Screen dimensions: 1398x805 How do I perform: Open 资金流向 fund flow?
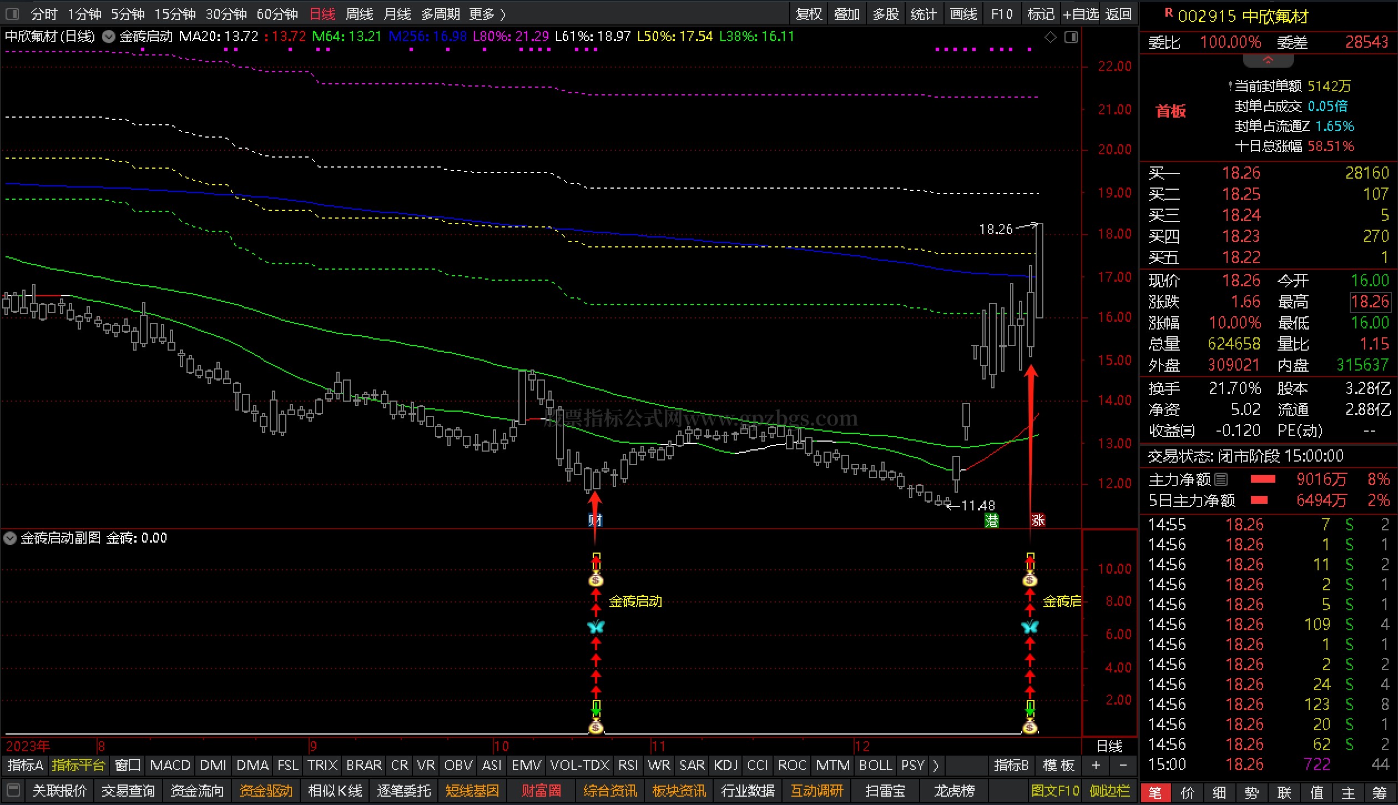197,791
